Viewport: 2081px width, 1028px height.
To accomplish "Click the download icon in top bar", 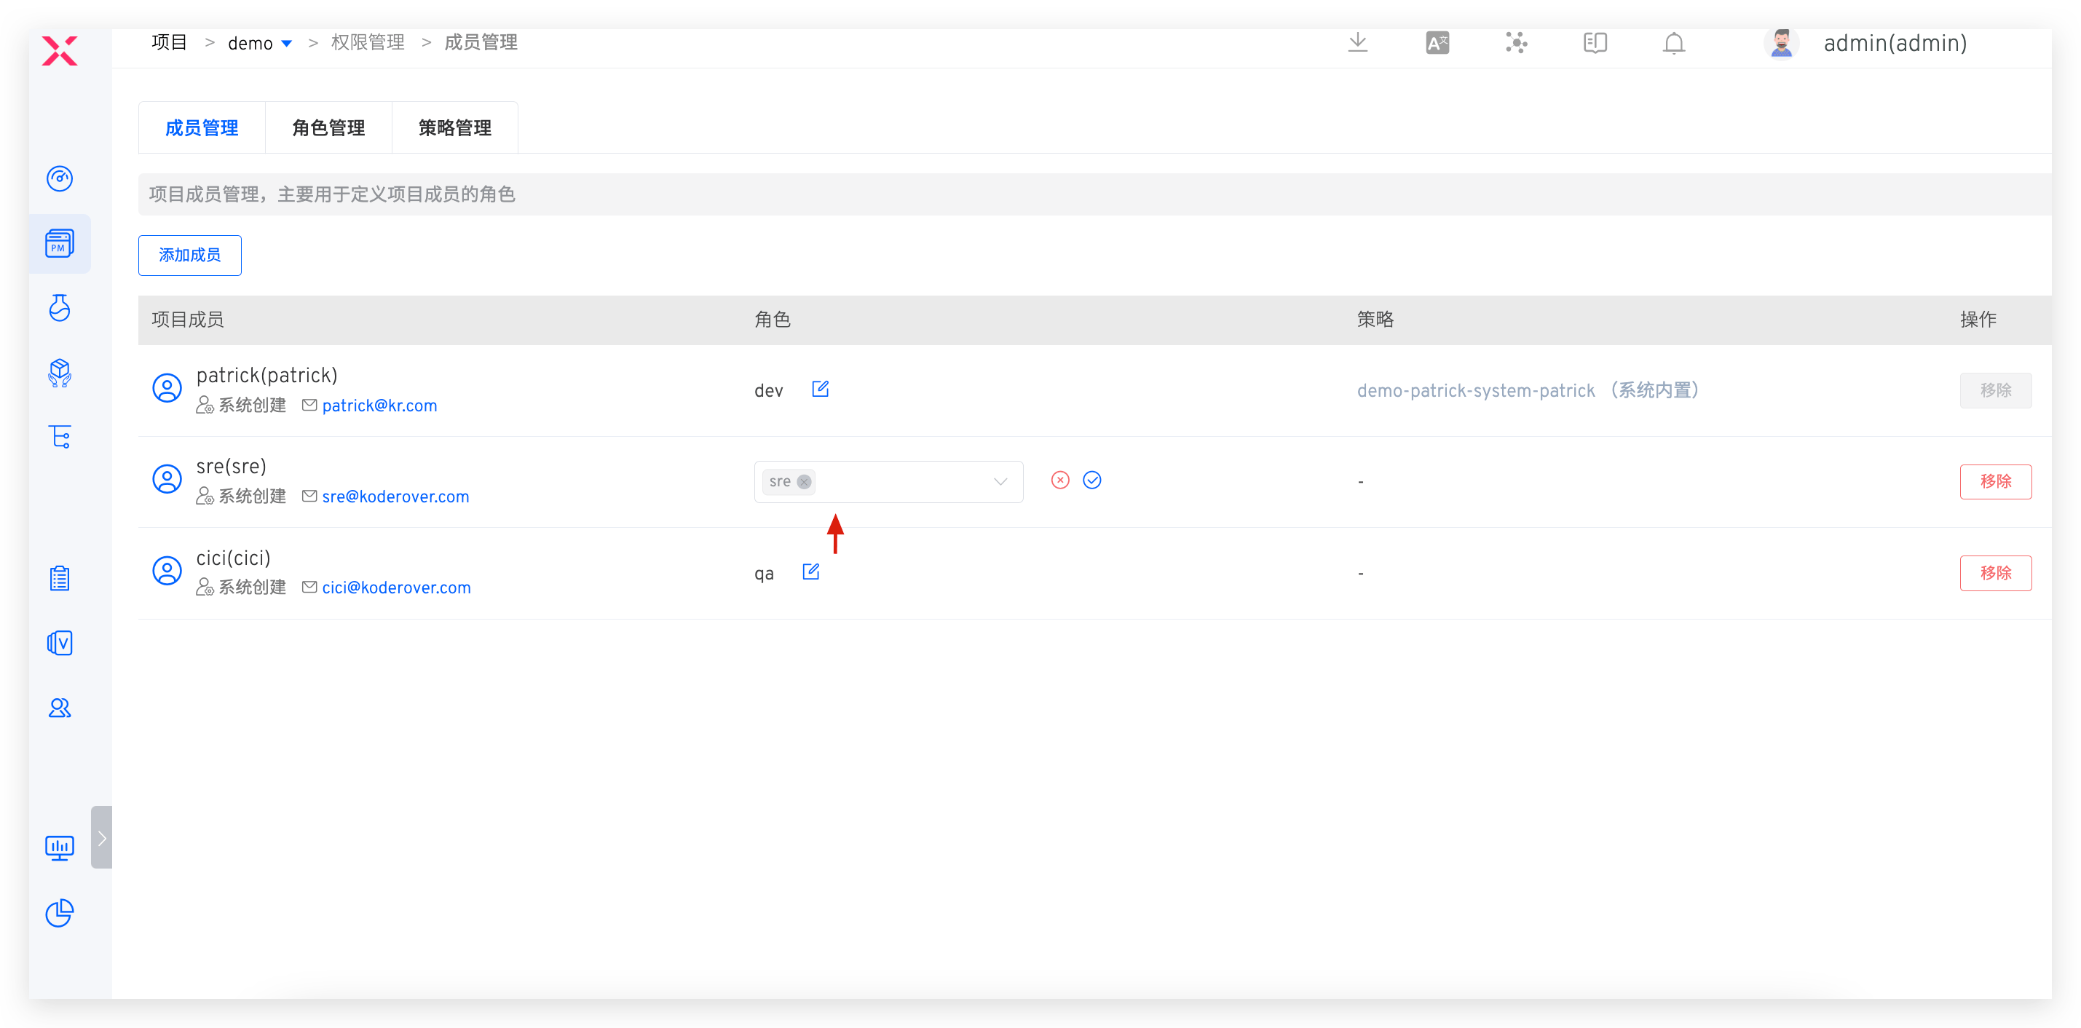I will [x=1357, y=43].
